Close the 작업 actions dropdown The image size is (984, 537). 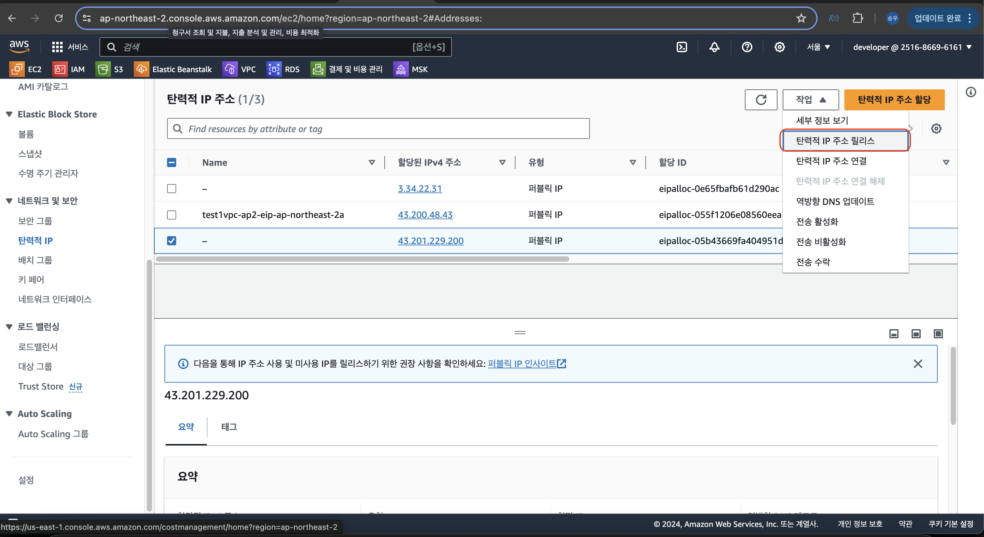coord(810,100)
